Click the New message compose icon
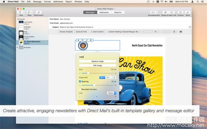The width and height of the screenshot is (207, 129). point(20,12)
